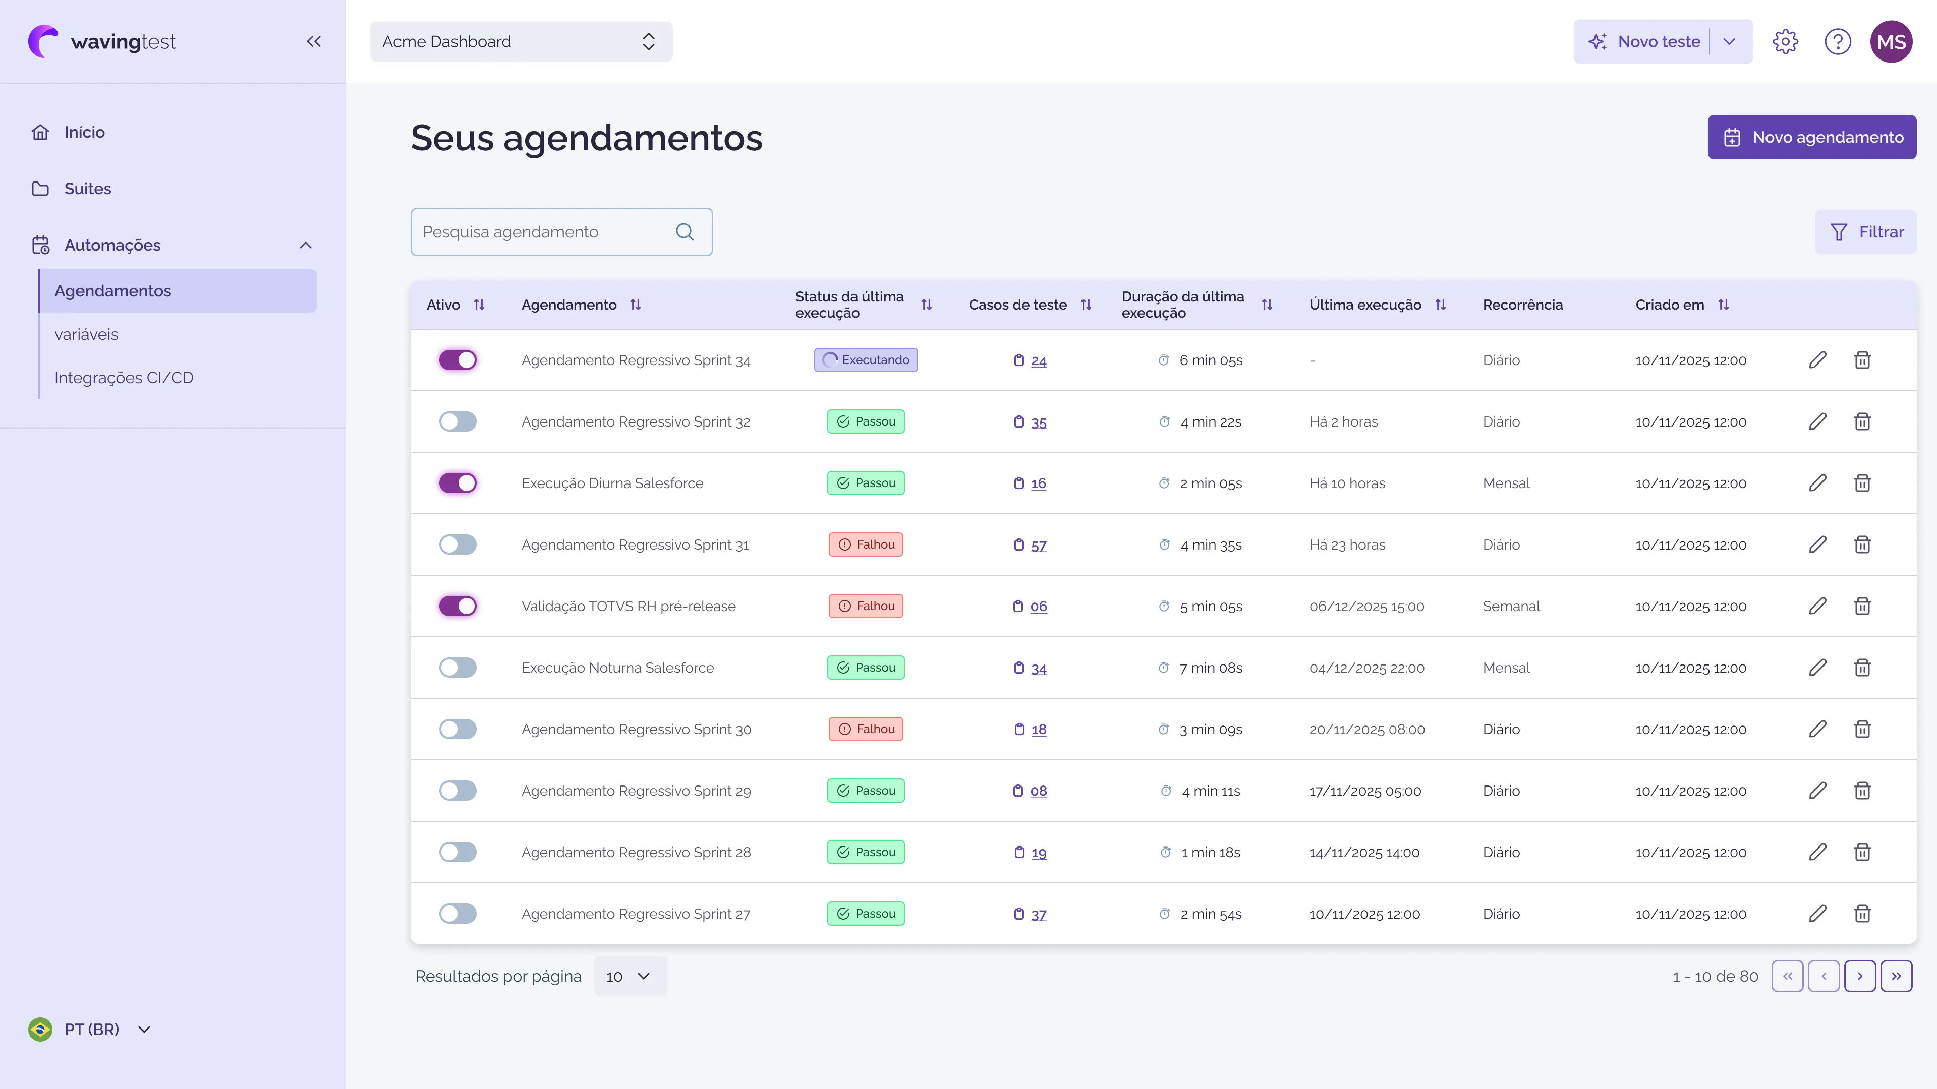Sort by Casos de teste column arrows
The width and height of the screenshot is (1937, 1089).
coord(1086,305)
